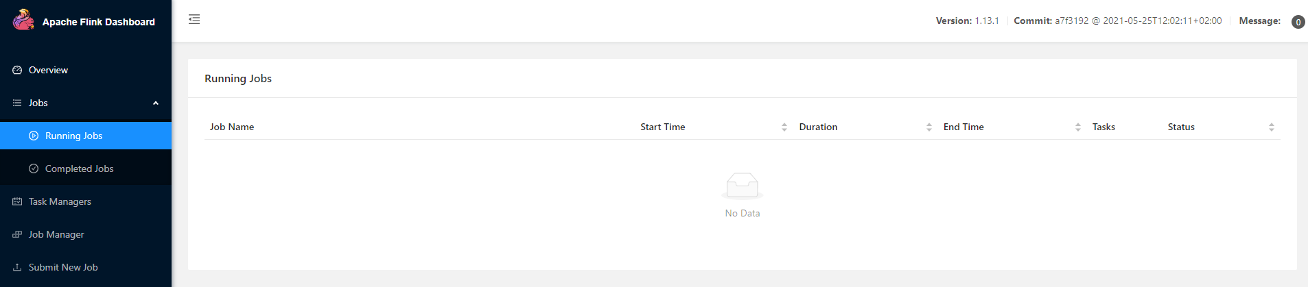Click the Job Name column header

232,127
